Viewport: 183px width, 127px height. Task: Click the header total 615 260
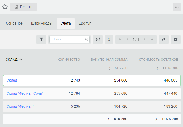[121, 68]
